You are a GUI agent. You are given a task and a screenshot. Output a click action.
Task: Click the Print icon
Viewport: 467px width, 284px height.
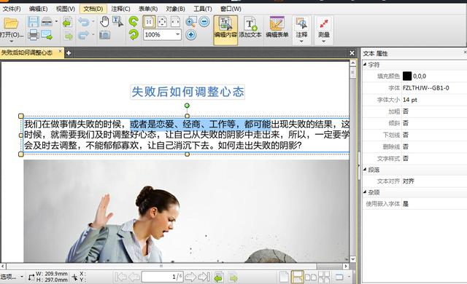tap(33, 35)
